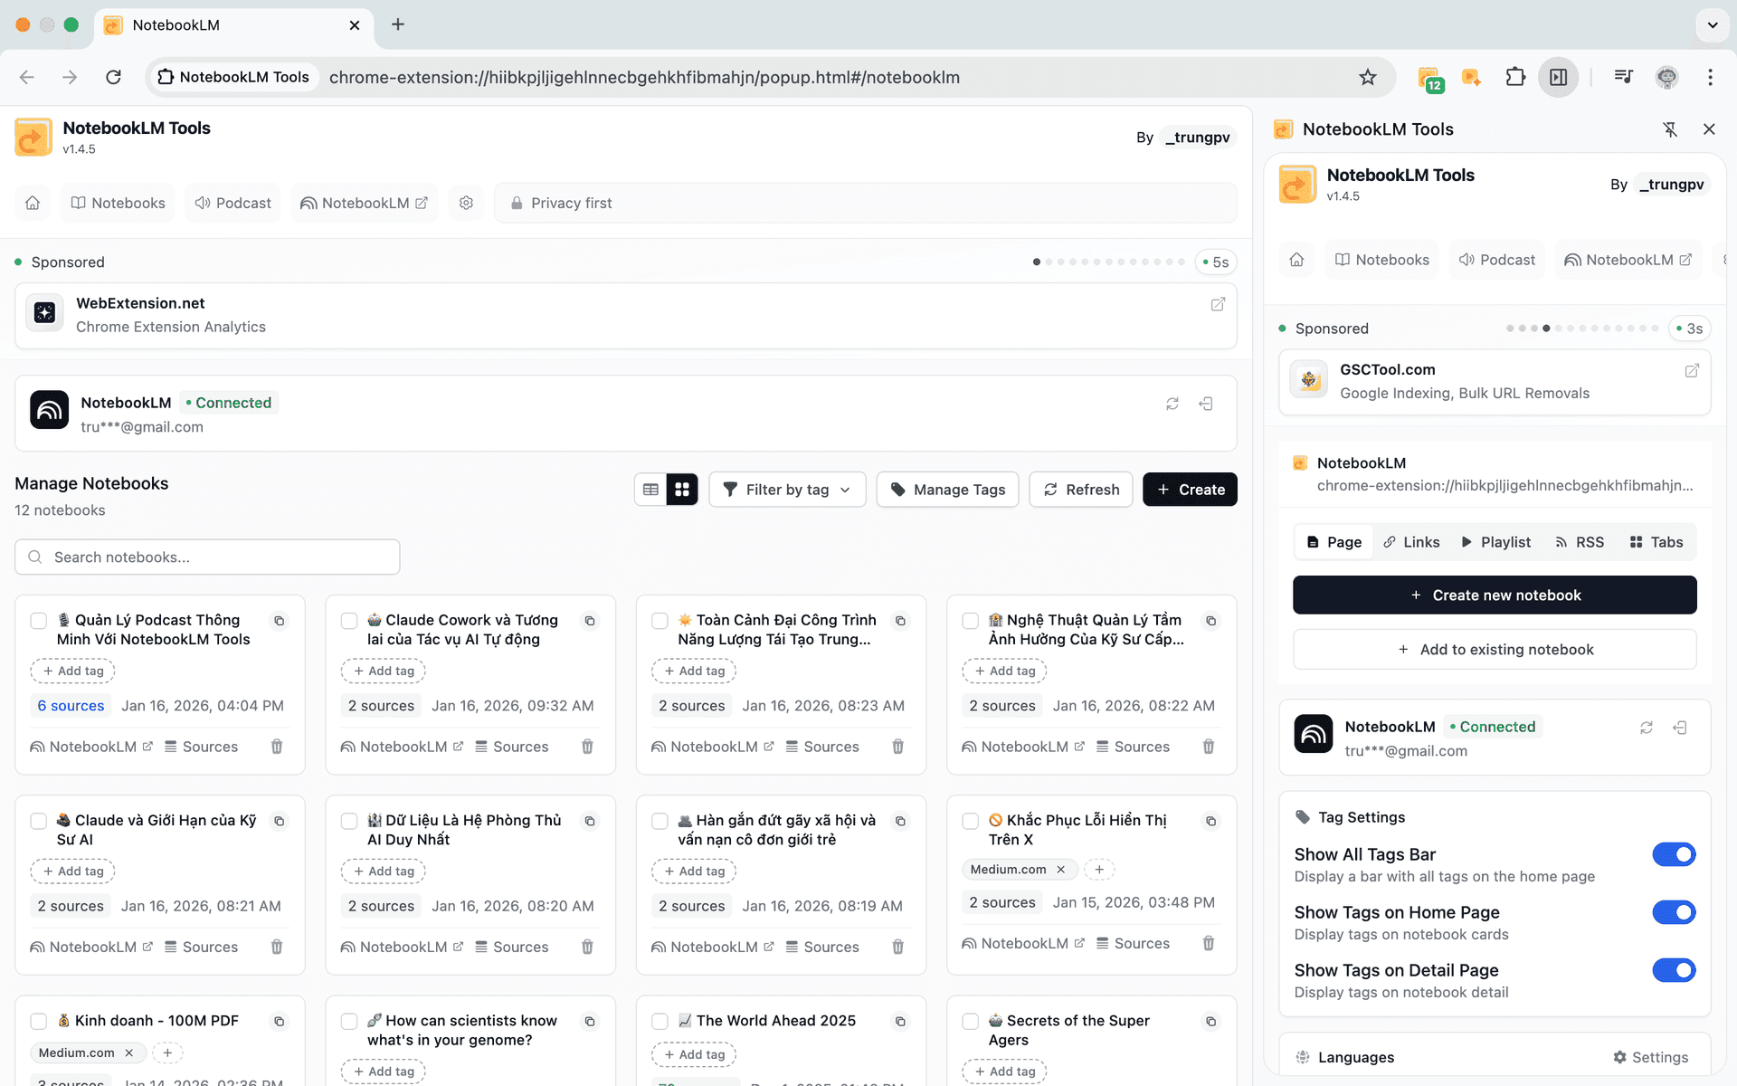Open a new browser tab
This screenshot has height=1086, width=1737.
click(398, 24)
